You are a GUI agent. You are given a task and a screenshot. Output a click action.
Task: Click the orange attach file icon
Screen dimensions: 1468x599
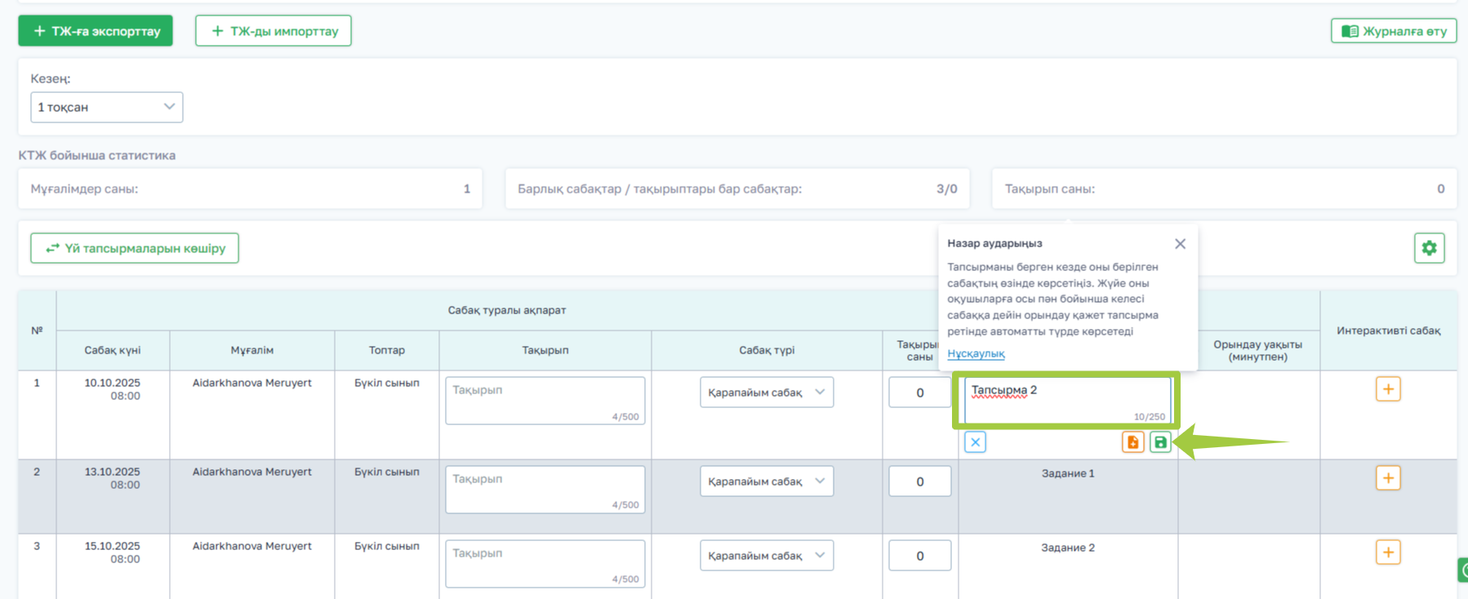click(1132, 442)
